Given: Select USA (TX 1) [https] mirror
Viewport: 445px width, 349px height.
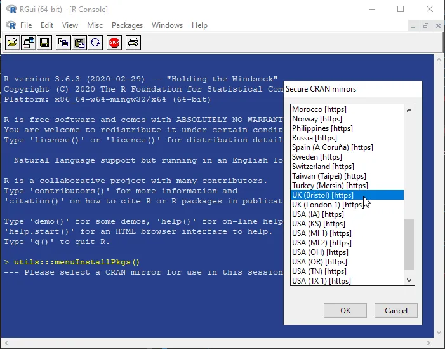Looking at the screenshot, I should click(347, 281).
